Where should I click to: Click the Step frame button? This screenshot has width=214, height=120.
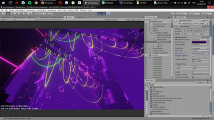[x=108, y=14]
